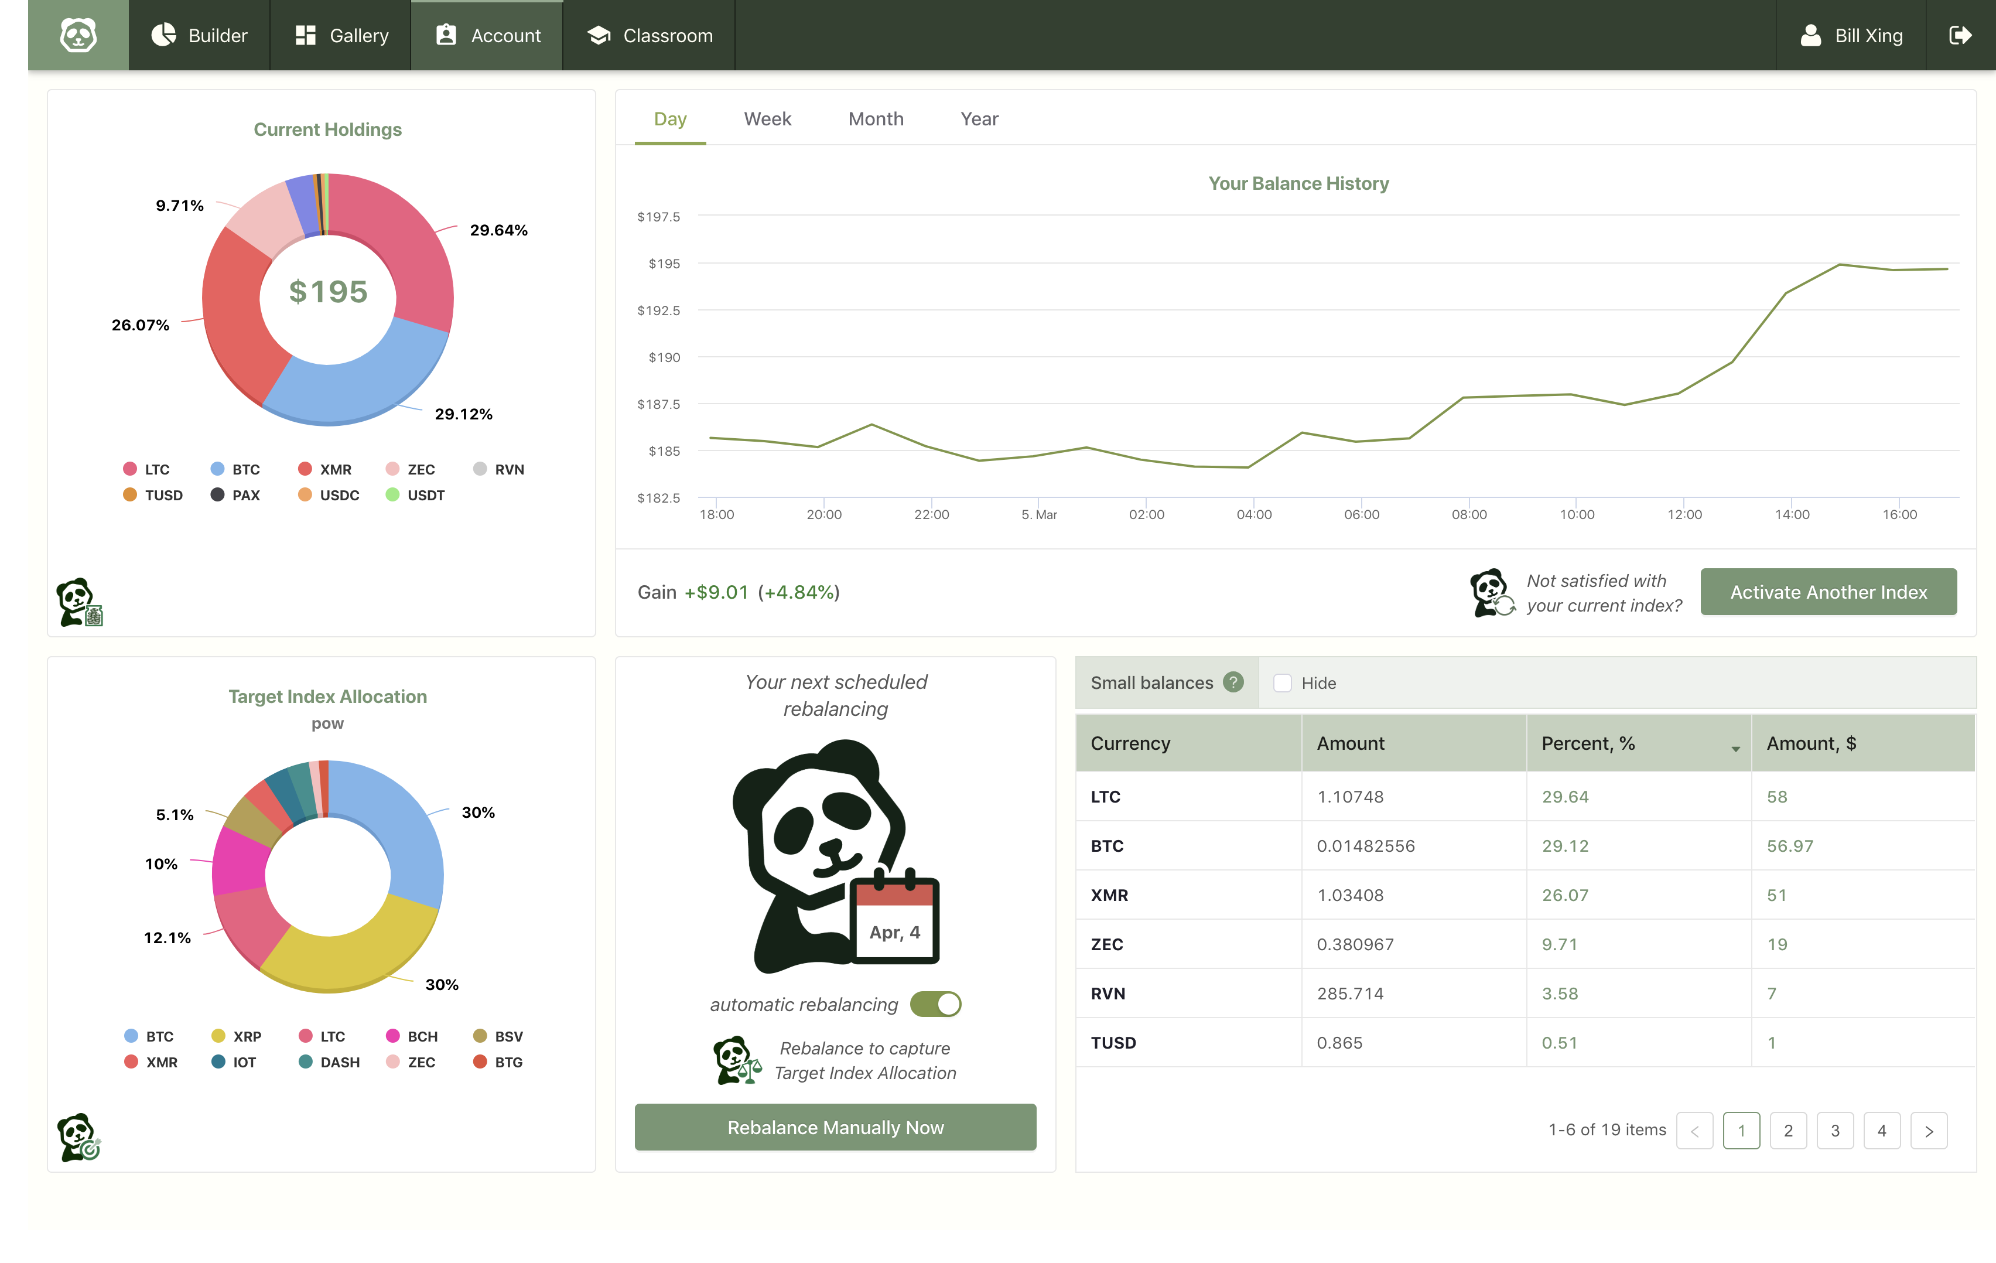Select the Year view tab

979,118
